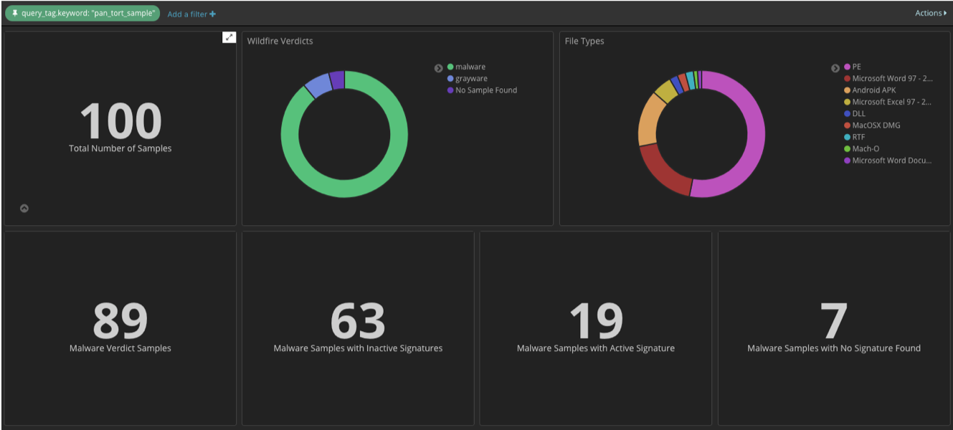Click the 63 inactive signatures metric value
The image size is (953, 430).
358,321
